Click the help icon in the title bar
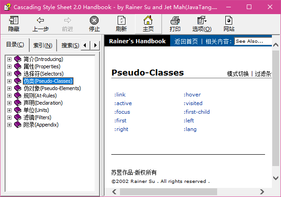 [7, 7]
